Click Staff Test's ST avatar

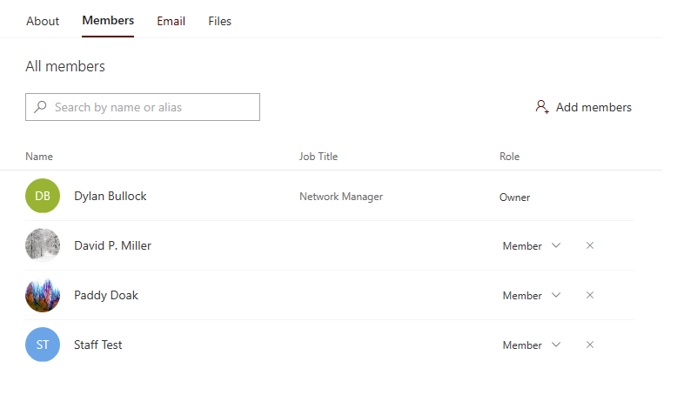coord(43,345)
